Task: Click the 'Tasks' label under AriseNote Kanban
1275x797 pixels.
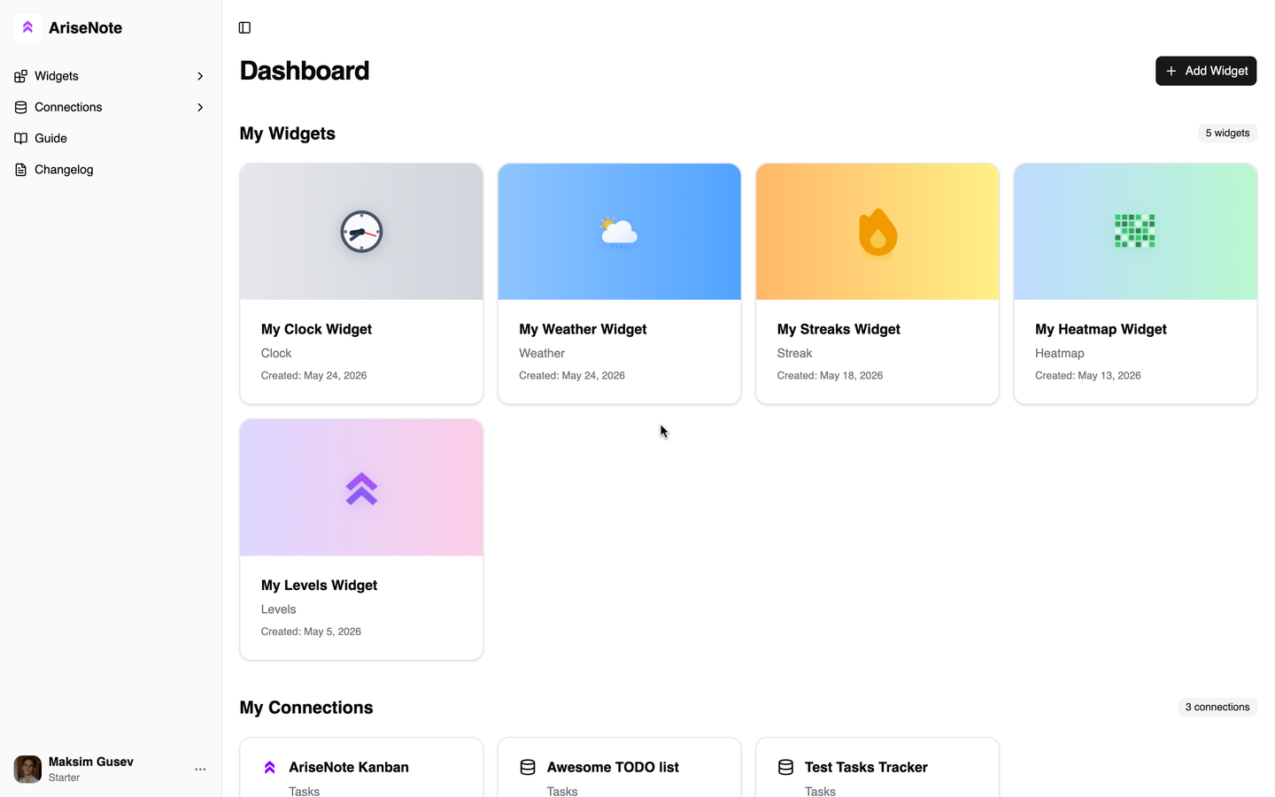Action: point(304,791)
